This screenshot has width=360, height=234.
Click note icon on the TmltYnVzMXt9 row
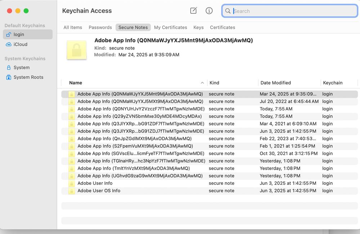coord(72,169)
